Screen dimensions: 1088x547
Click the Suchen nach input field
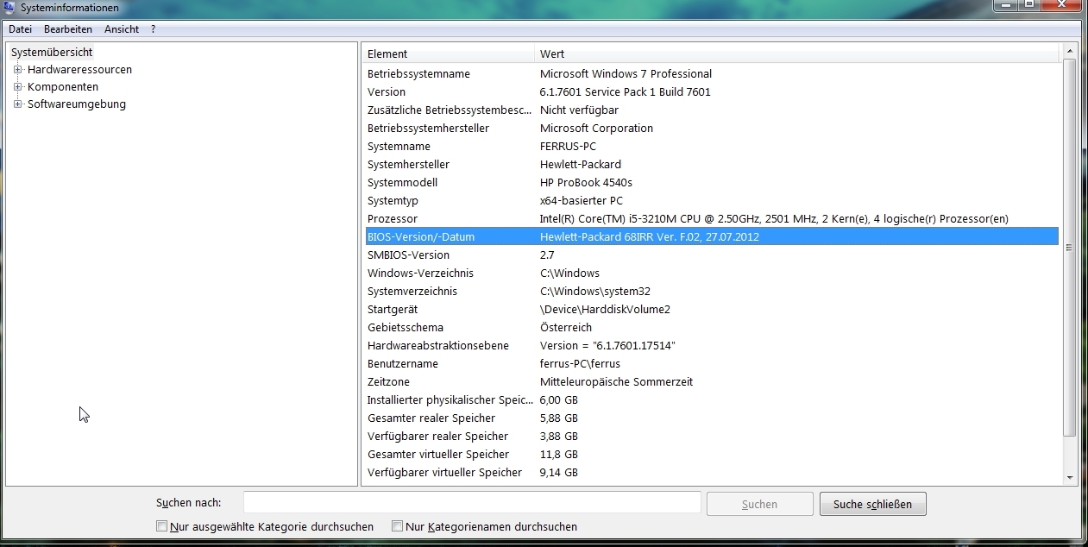472,503
